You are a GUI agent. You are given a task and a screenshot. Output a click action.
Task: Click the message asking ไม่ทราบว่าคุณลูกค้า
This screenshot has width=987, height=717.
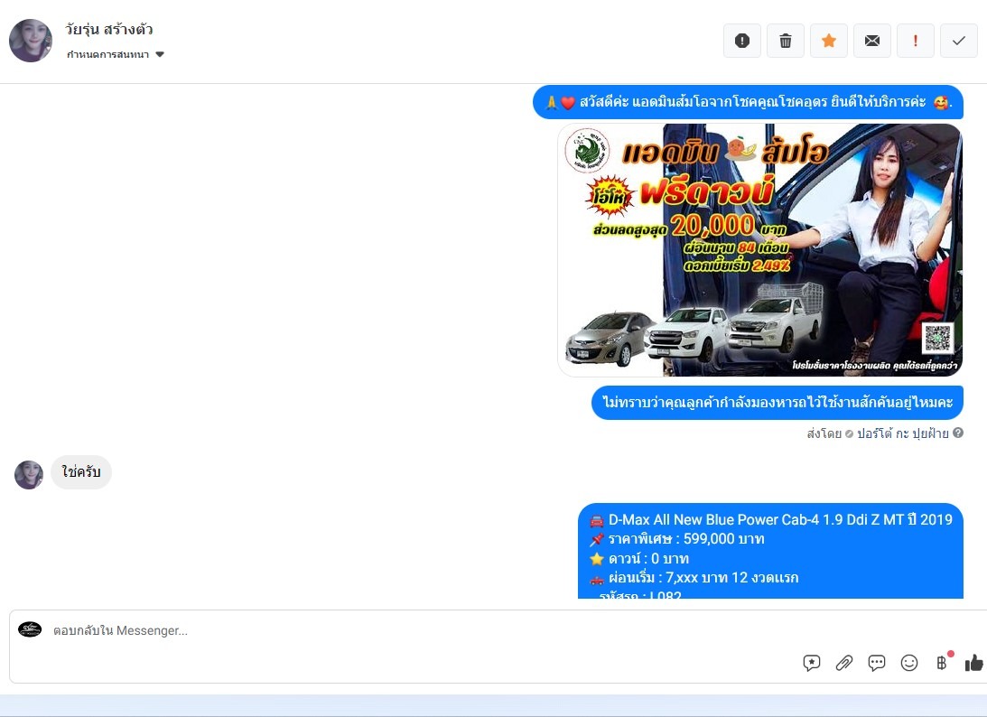click(x=777, y=402)
